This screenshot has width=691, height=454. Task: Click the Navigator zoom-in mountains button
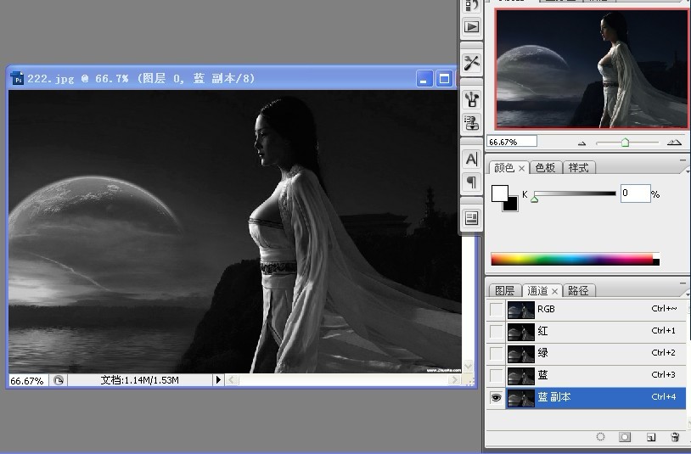click(x=675, y=143)
